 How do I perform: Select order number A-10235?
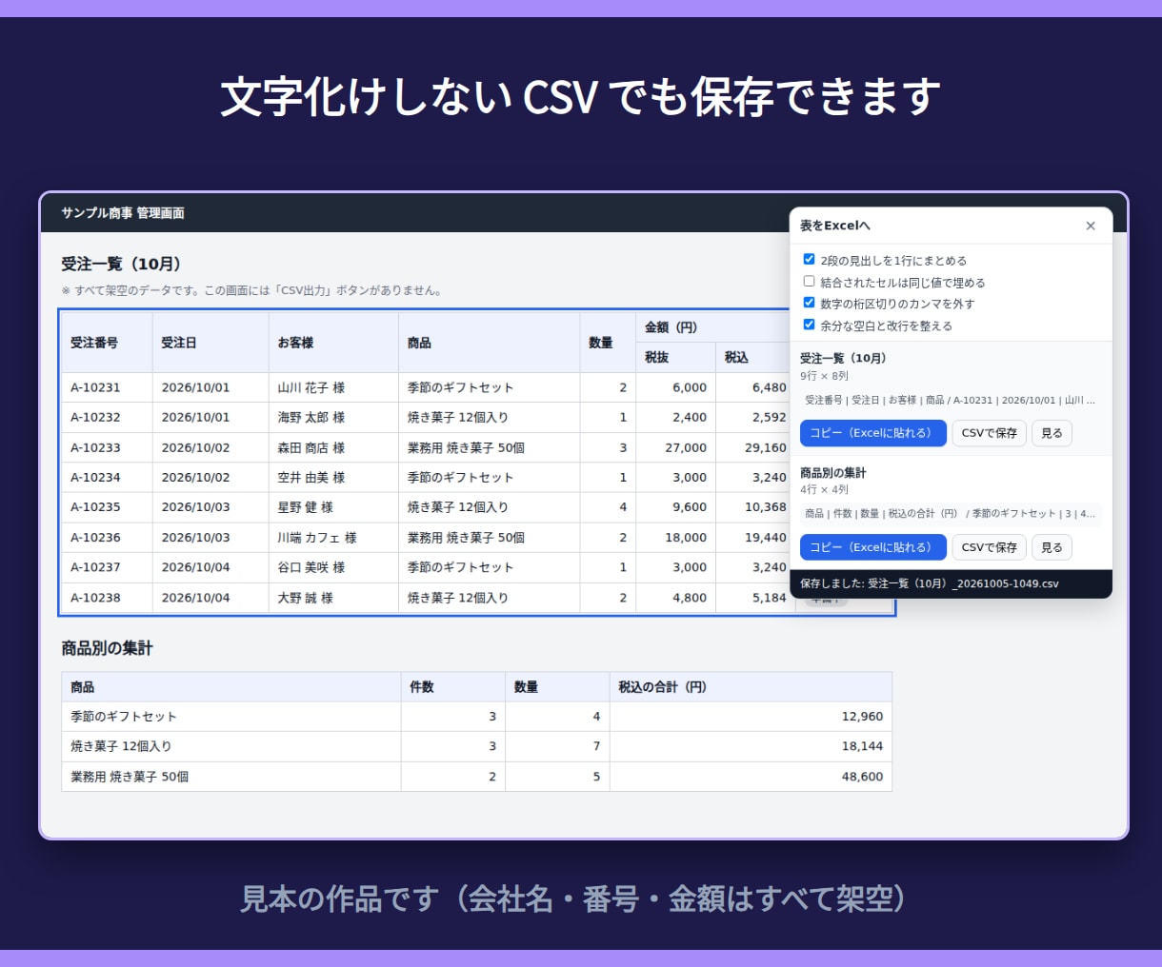95,507
